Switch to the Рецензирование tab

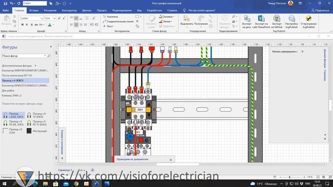[122, 10]
